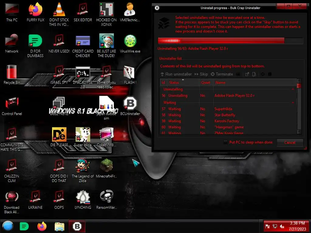Screen dimensions: 311x233
Task: Sort list by the Id column
Action: (164, 83)
